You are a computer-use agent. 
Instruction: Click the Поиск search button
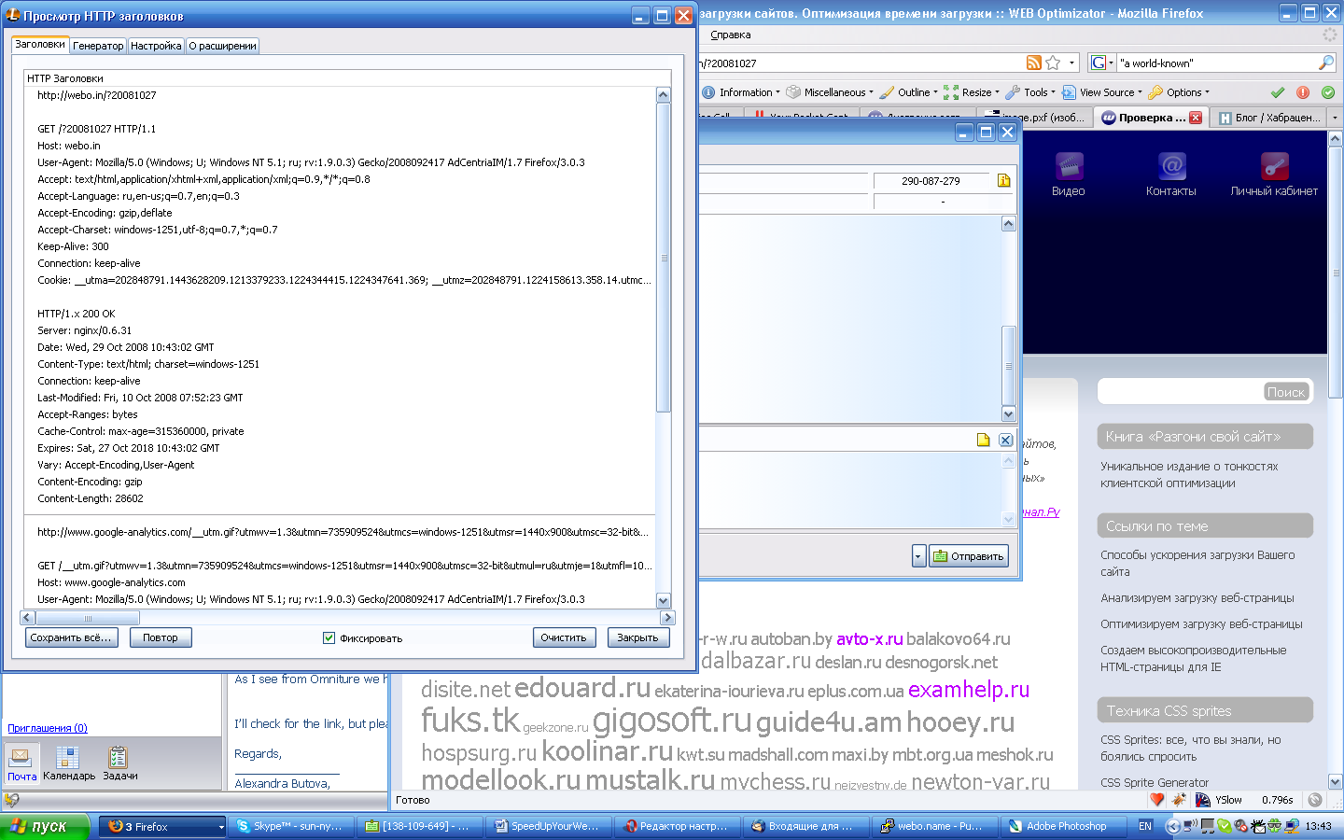click(1286, 392)
